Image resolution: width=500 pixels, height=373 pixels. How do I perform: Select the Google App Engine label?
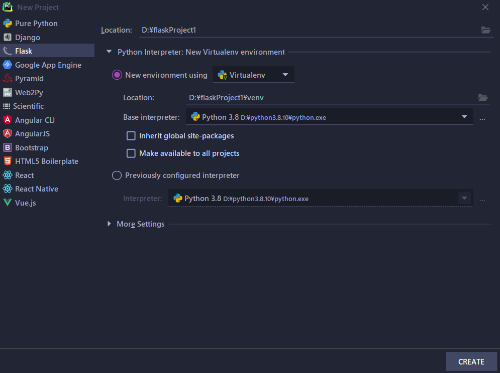(x=48, y=65)
